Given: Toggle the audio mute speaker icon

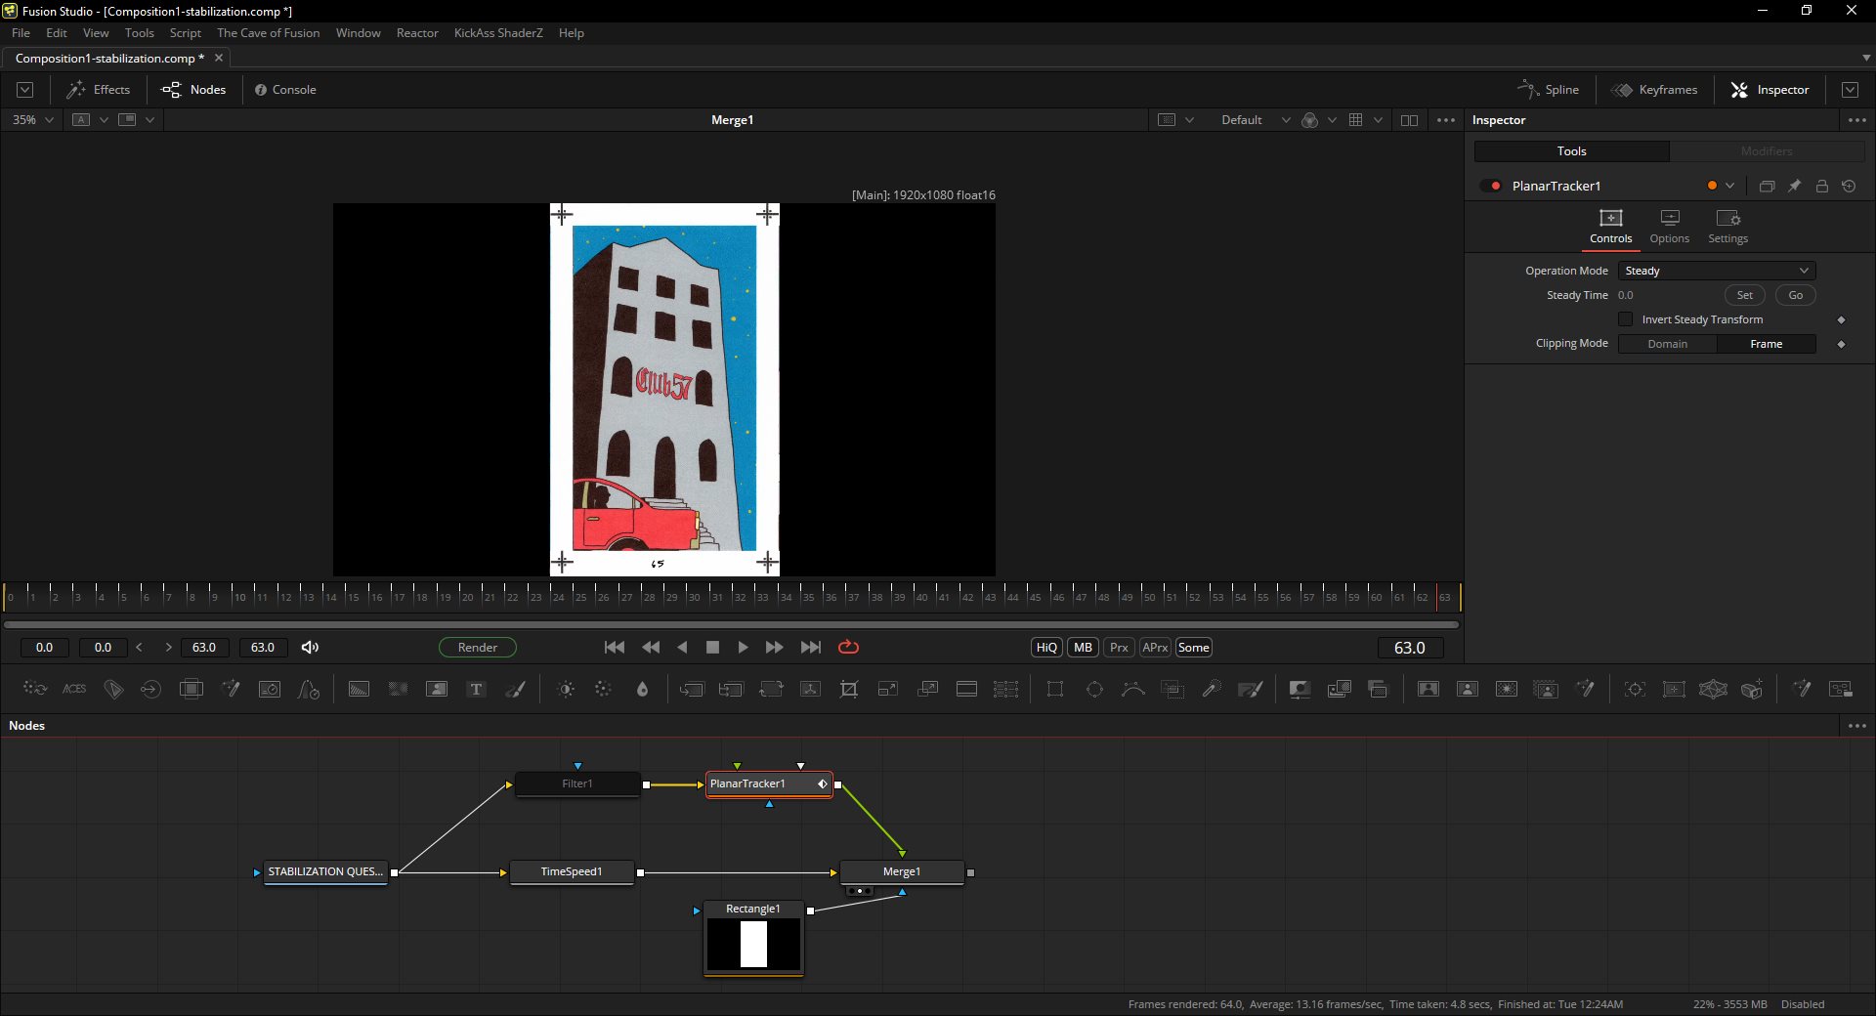Looking at the screenshot, I should point(310,648).
